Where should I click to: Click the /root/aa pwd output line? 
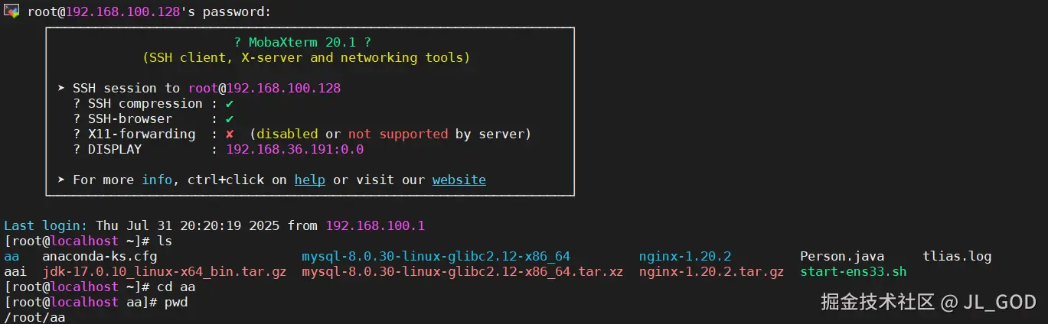click(34, 317)
